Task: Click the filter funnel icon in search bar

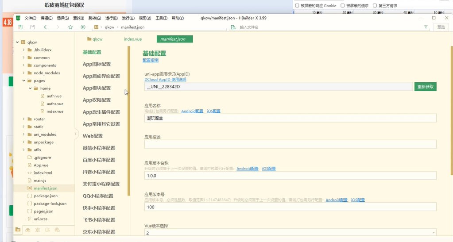Action: [426, 27]
